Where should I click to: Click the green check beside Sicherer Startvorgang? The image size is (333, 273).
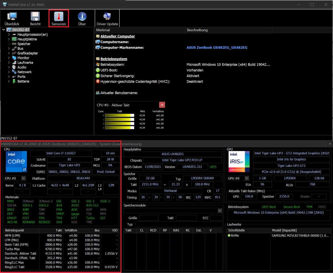(98, 76)
